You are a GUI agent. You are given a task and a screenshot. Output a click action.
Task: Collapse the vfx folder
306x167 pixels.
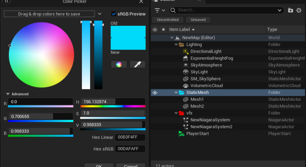176,113
